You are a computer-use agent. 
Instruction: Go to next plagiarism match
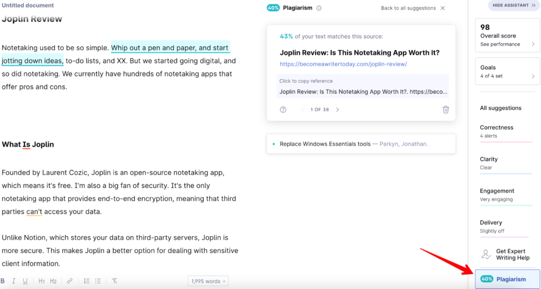(338, 109)
